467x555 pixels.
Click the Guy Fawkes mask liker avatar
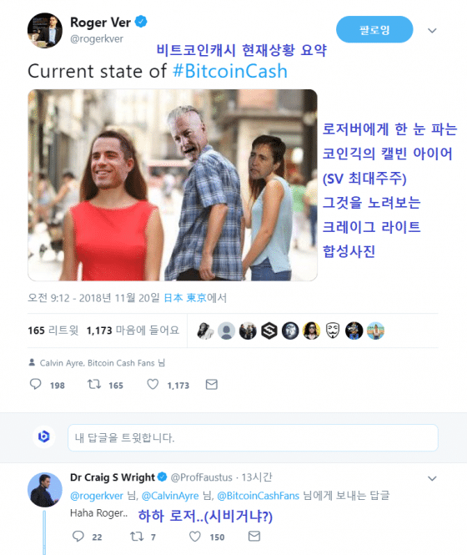click(333, 330)
